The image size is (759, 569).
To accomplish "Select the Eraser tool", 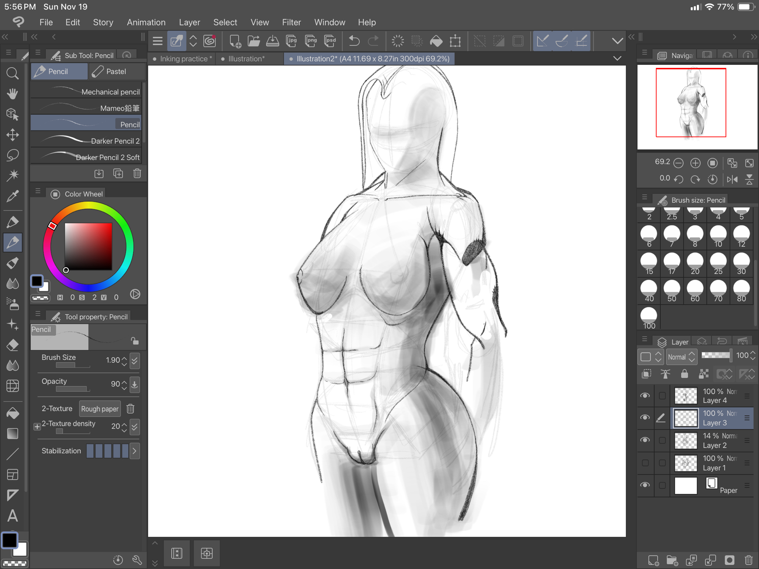I will click(13, 345).
